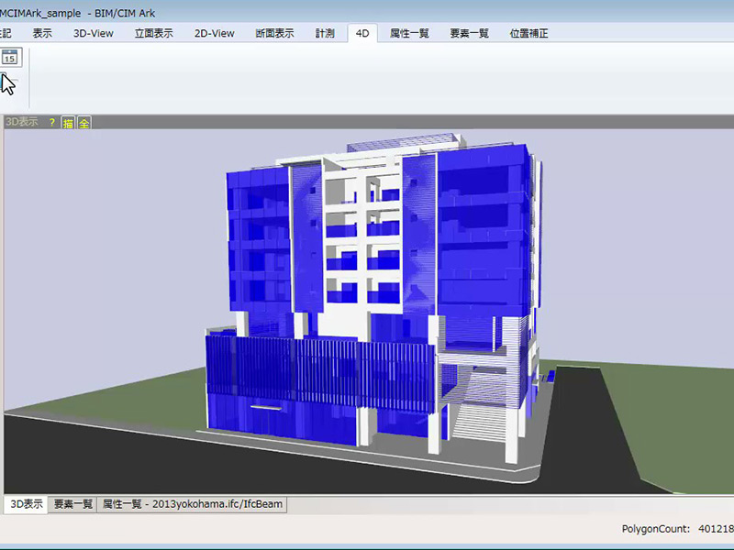Switch to the 2D-View ribbon tab

[214, 33]
